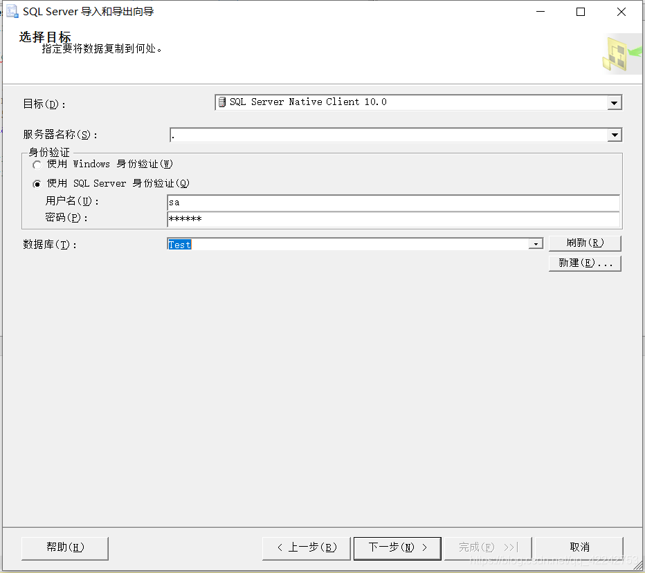
Task: Click 取消 to cancel the wizard
Action: (579, 547)
